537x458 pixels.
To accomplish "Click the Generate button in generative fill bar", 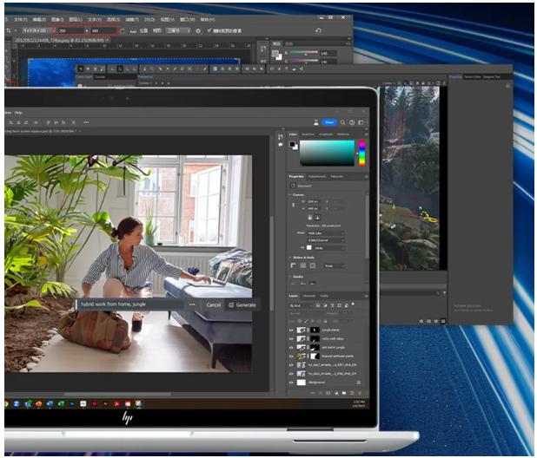I will [242, 305].
